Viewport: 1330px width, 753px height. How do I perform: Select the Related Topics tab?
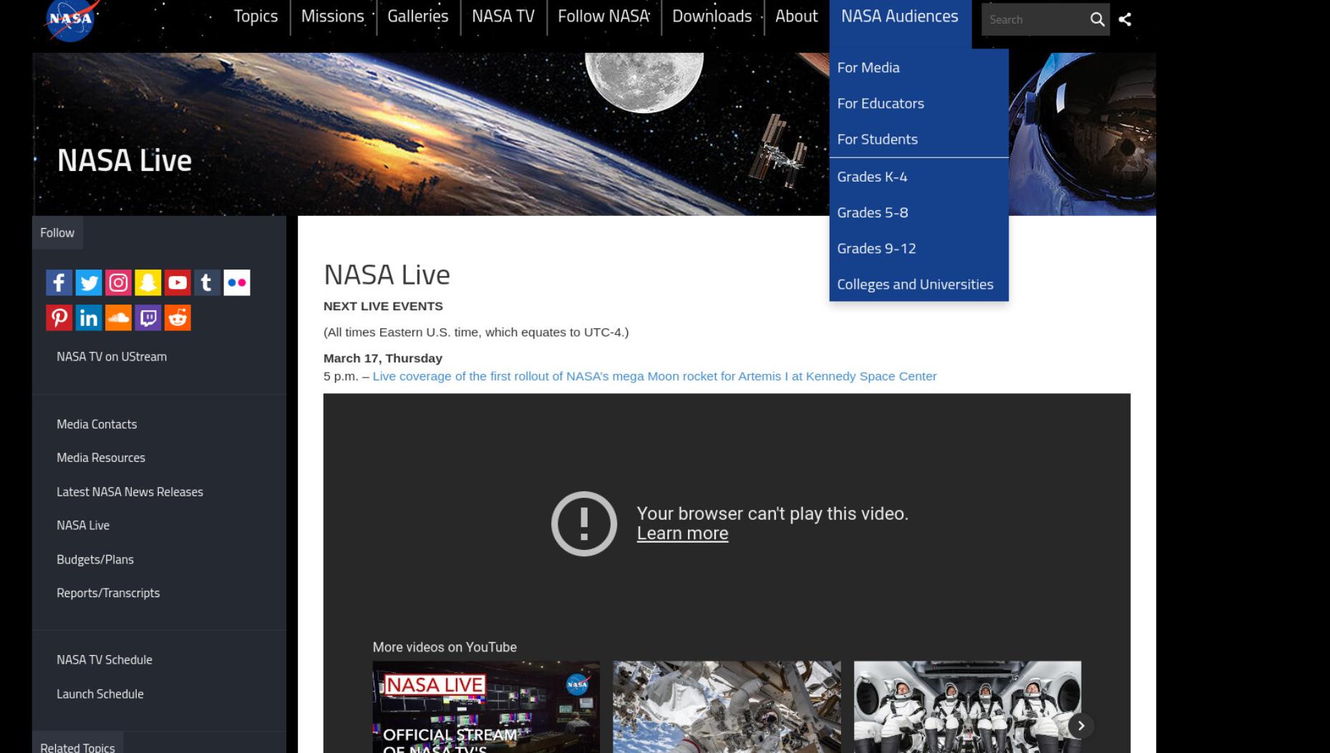point(77,744)
